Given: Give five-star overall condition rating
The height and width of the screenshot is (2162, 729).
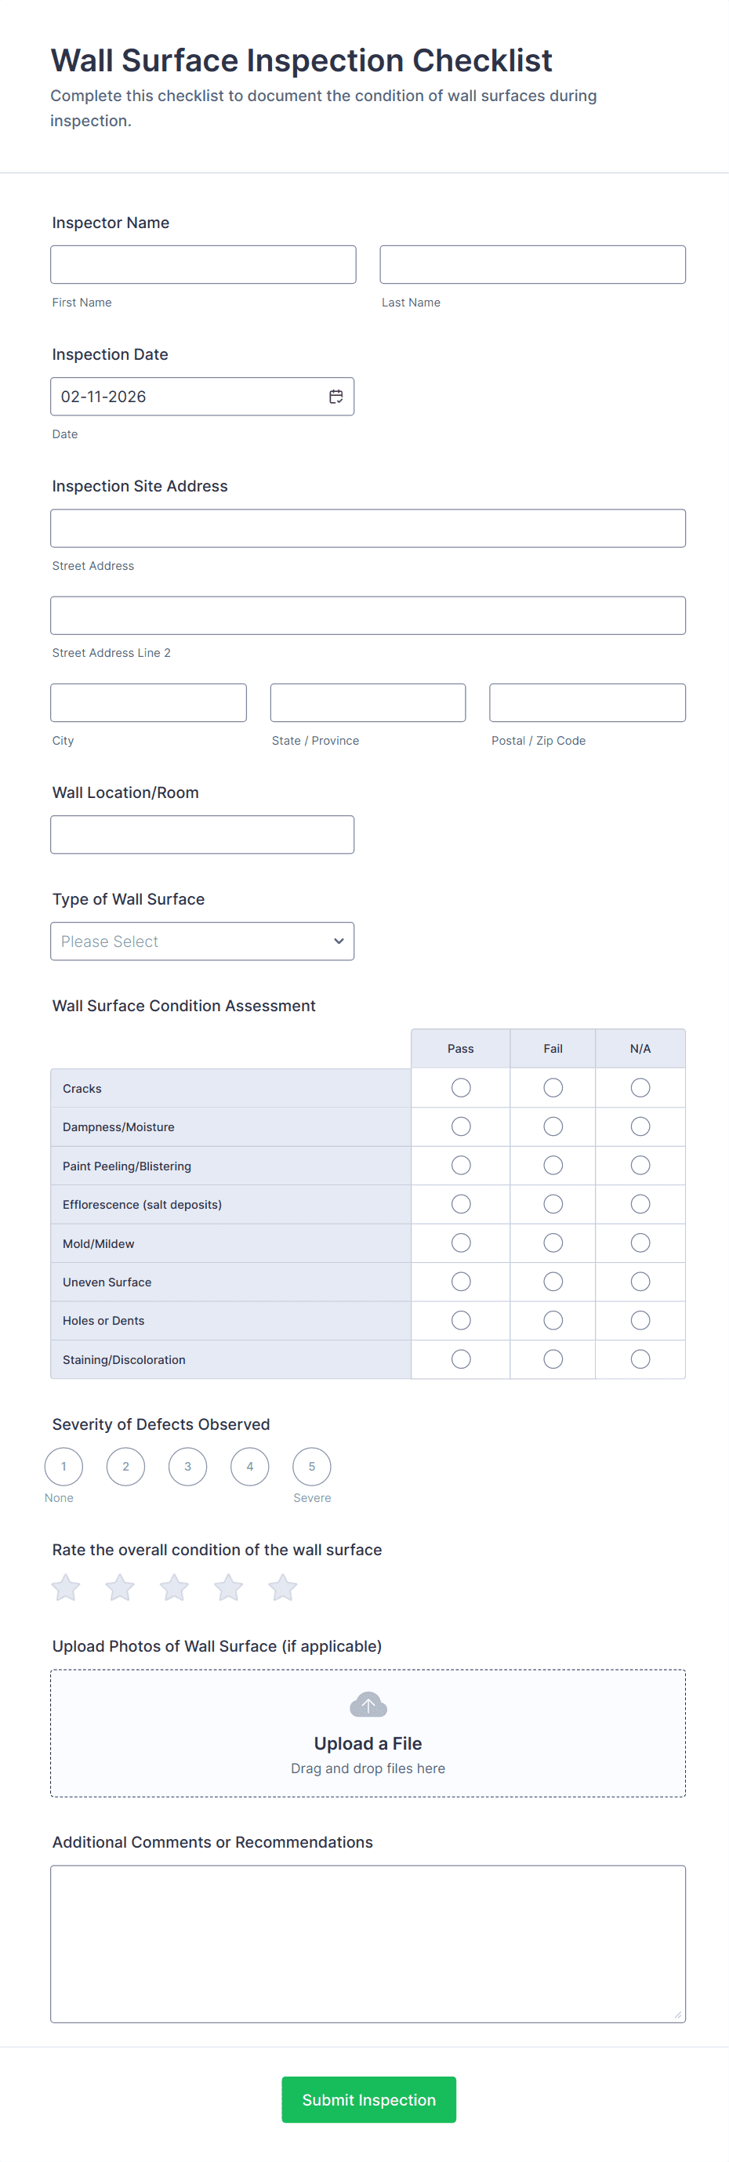Looking at the screenshot, I should coord(283,1587).
